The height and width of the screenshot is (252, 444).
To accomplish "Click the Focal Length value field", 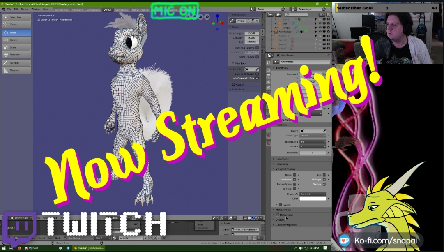I will pyautogui.click(x=252, y=33).
